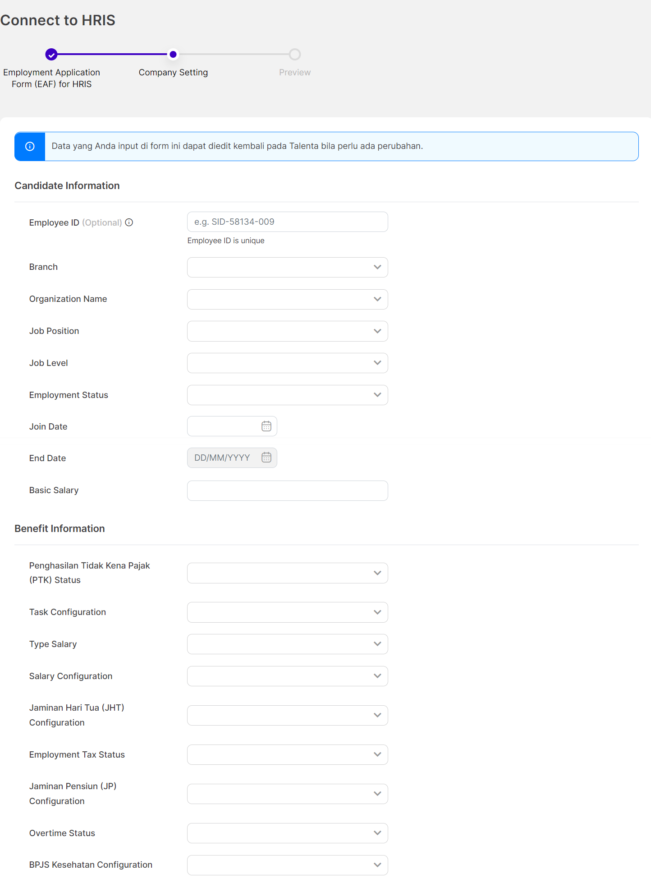Open the Overtime Status dropdown
This screenshot has height=888, width=651.
pyautogui.click(x=287, y=833)
